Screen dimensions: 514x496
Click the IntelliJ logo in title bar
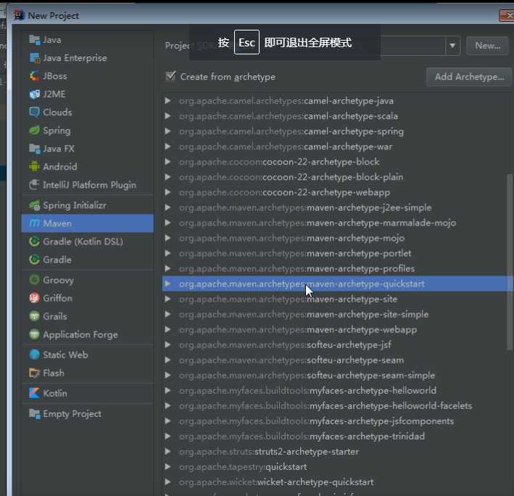point(19,15)
